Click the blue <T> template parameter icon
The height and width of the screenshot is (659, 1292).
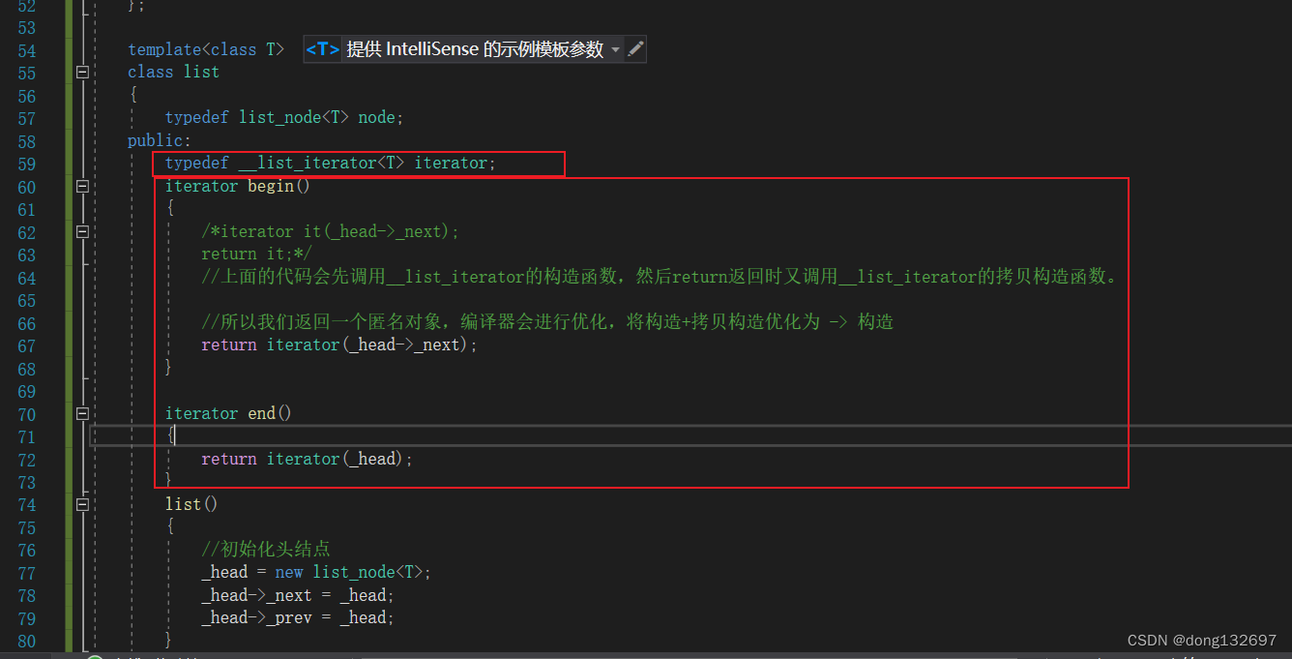322,48
